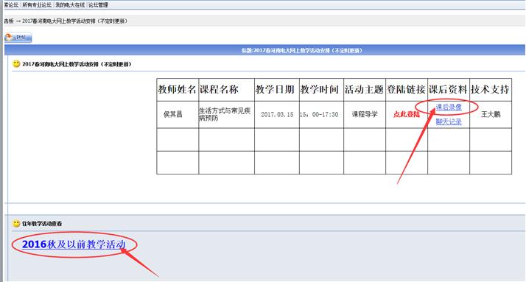This screenshot has width=526, height=282.
Task: Open 论坛管理 menu item
Action: [98, 5]
